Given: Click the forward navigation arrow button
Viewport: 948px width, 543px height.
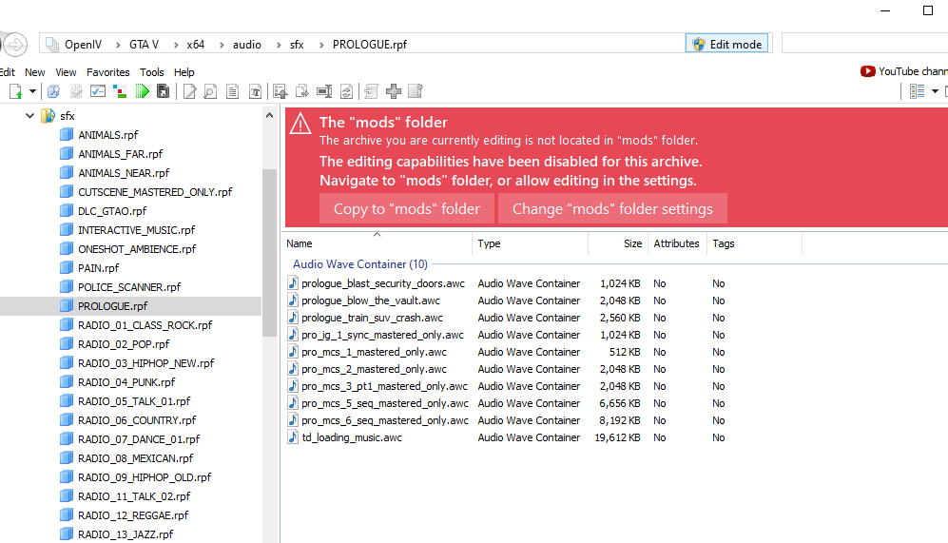Looking at the screenshot, I should coord(14,44).
